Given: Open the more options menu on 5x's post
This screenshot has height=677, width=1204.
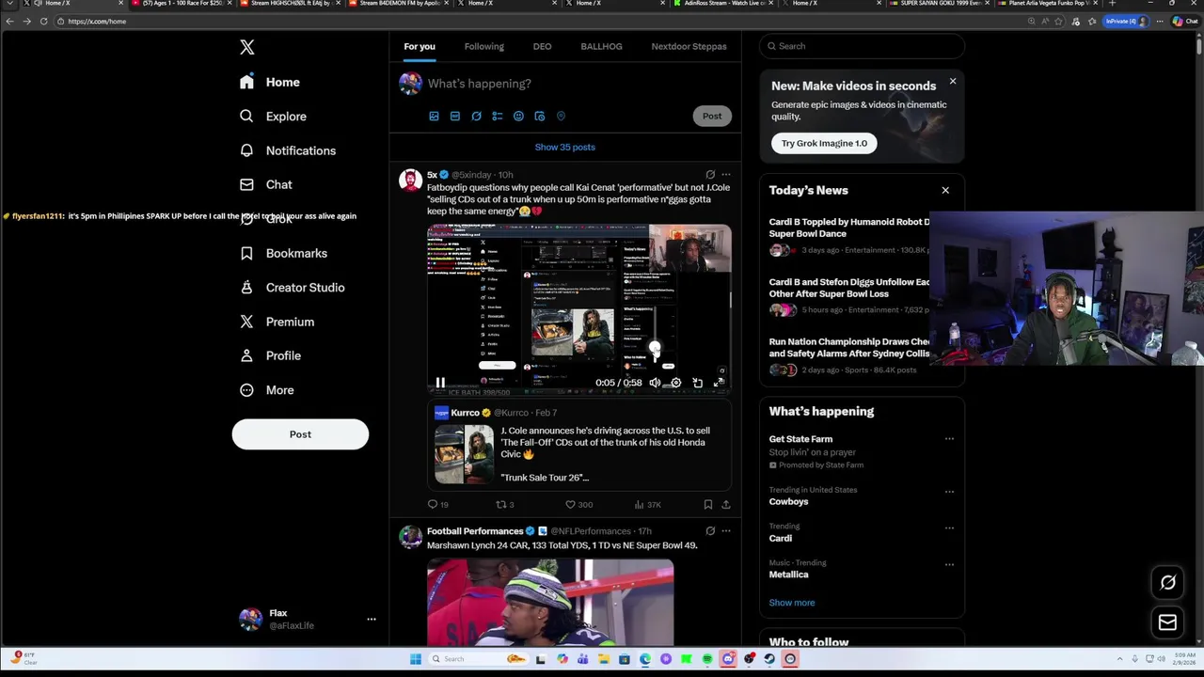Looking at the screenshot, I should pos(725,175).
